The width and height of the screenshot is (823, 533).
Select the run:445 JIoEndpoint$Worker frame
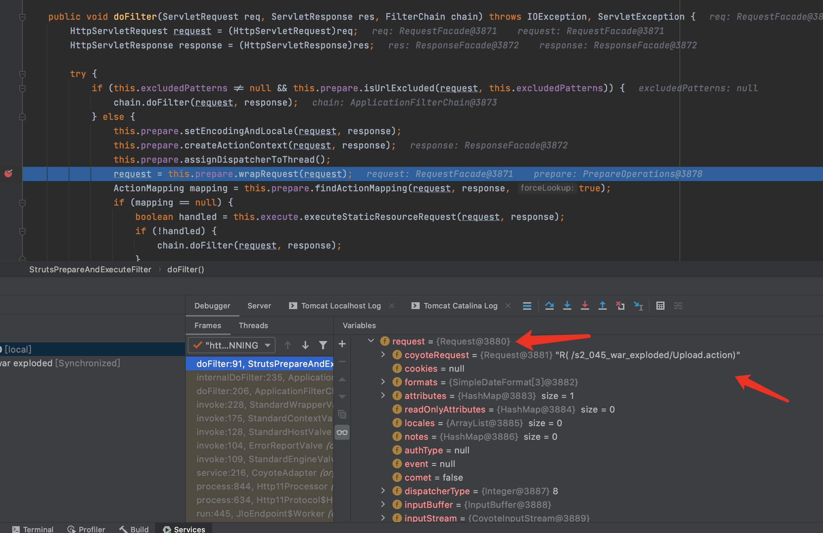coord(259,513)
